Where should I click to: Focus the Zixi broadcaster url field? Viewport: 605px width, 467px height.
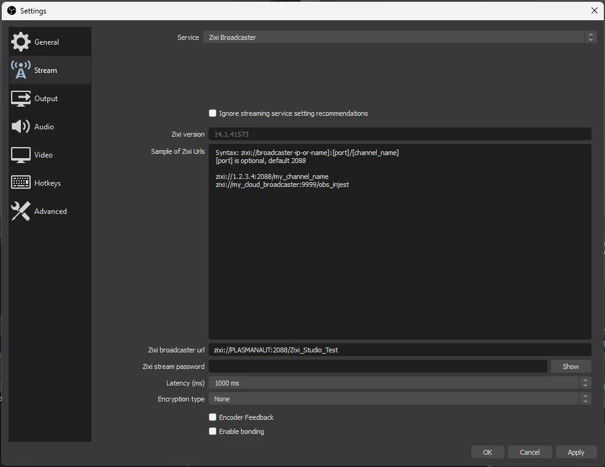(399, 350)
